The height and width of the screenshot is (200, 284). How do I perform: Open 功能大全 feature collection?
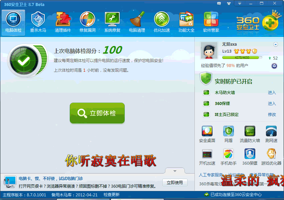186,22
